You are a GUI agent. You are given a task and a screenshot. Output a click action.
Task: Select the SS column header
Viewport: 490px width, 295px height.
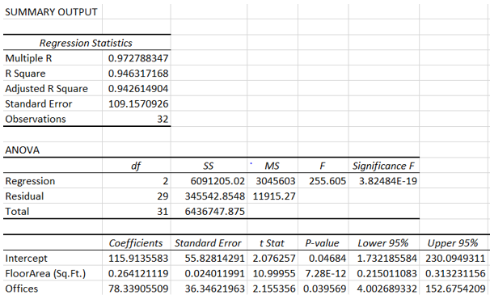pyautogui.click(x=209, y=166)
